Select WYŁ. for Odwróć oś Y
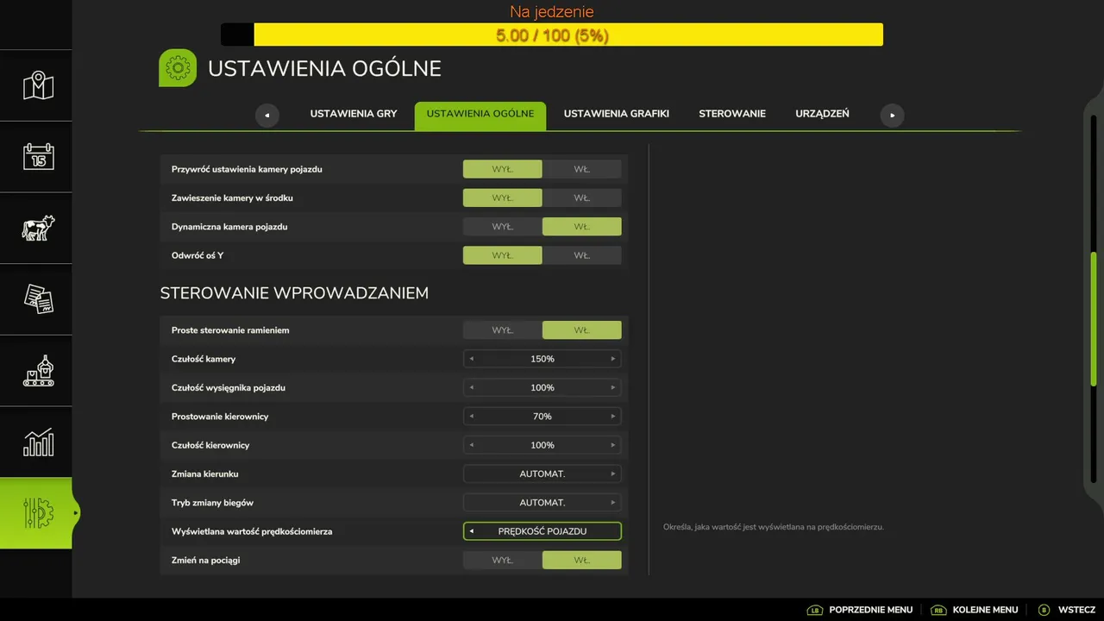 pos(503,255)
